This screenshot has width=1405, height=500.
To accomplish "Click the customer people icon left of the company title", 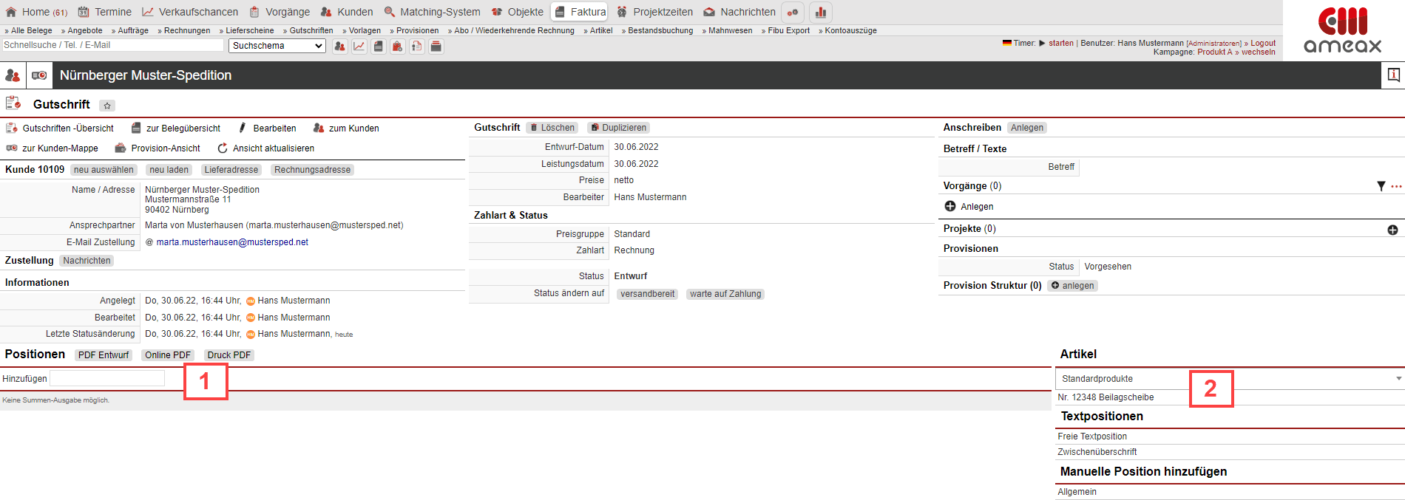I will pyautogui.click(x=13, y=75).
